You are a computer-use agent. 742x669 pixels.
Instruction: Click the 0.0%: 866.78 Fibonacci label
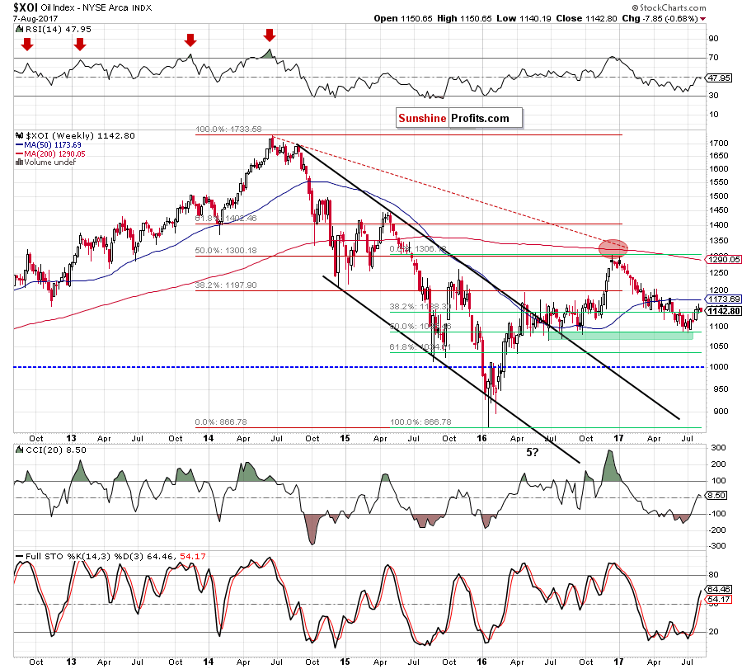point(221,422)
